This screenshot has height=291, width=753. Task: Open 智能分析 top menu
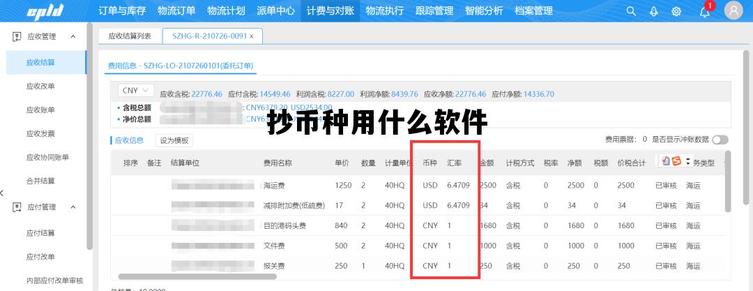[484, 10]
